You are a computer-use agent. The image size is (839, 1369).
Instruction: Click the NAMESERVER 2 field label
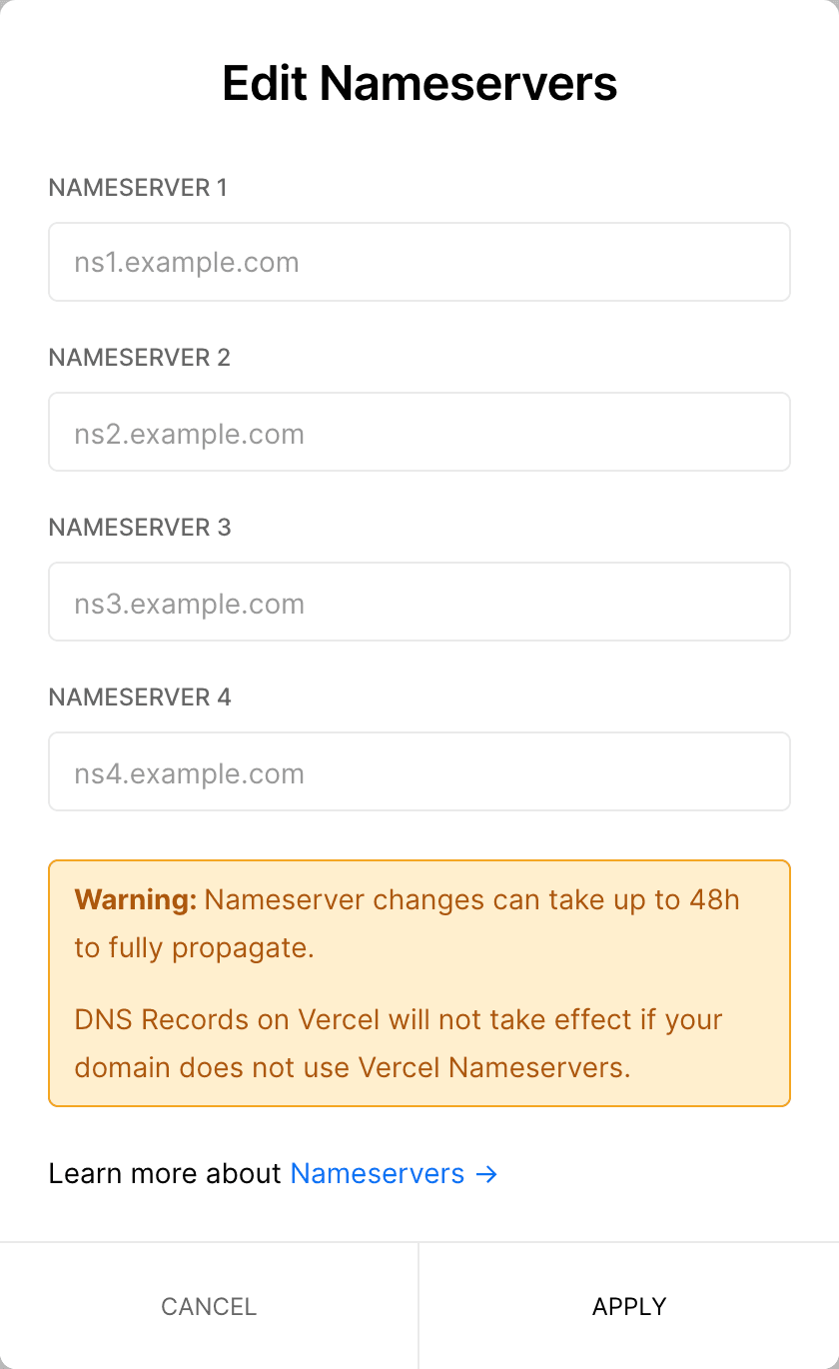click(x=139, y=358)
